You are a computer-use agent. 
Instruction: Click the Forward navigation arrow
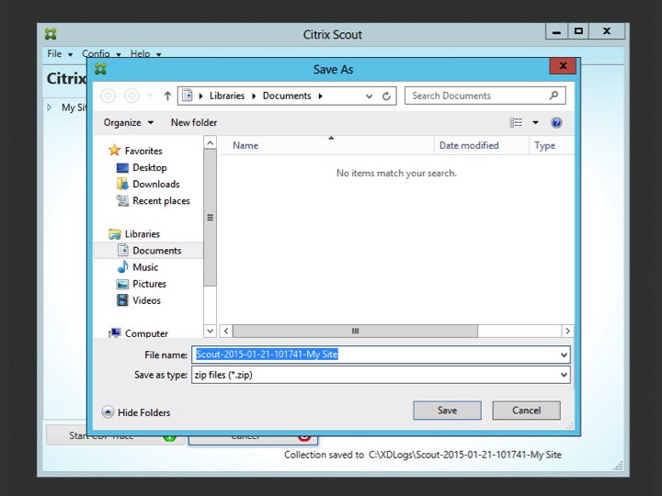click(x=131, y=96)
